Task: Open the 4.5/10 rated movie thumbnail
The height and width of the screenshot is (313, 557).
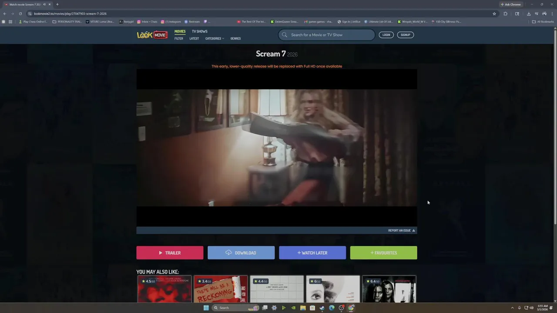Action: [164, 289]
